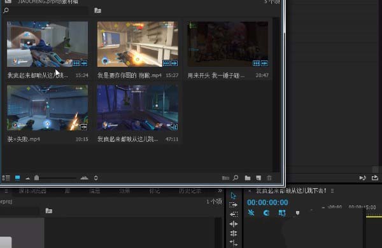Select the Track Select Forward tool

click(x=234, y=205)
